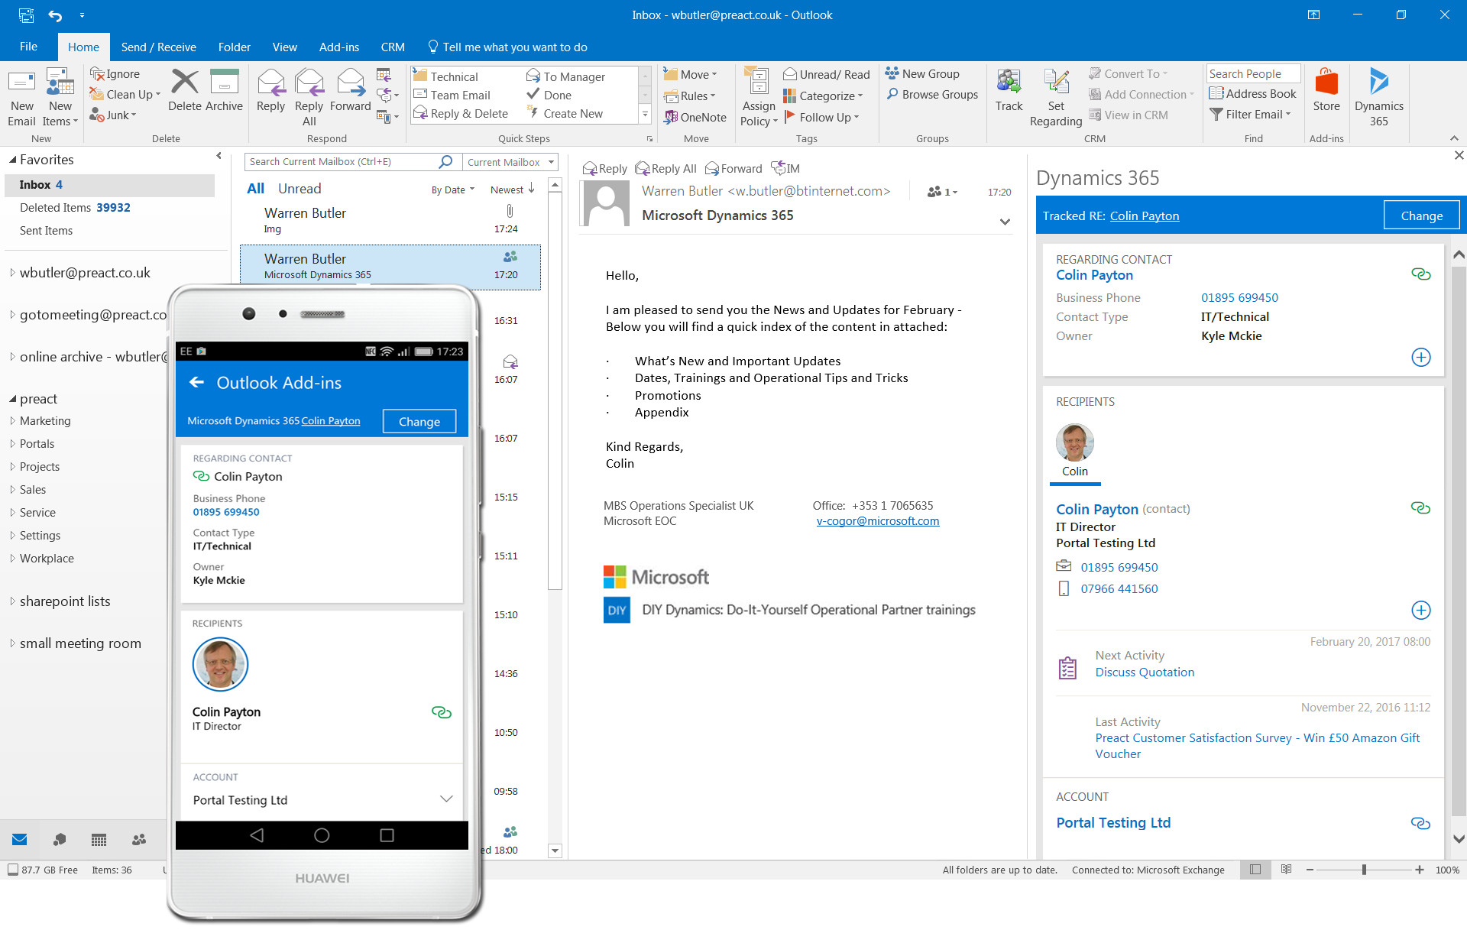1467x930 pixels.
Task: Toggle Follow Up on the message
Action: coord(823,117)
